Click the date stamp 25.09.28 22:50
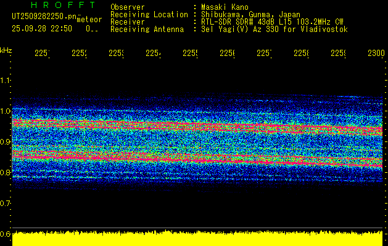388x246 pixels. (x=42, y=28)
